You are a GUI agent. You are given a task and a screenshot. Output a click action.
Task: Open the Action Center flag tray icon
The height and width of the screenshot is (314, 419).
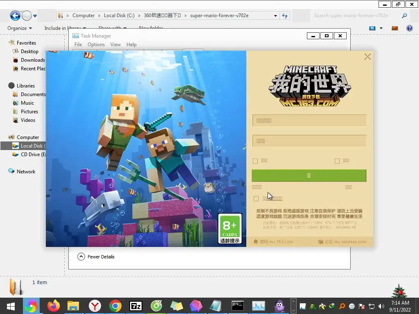[362, 306]
